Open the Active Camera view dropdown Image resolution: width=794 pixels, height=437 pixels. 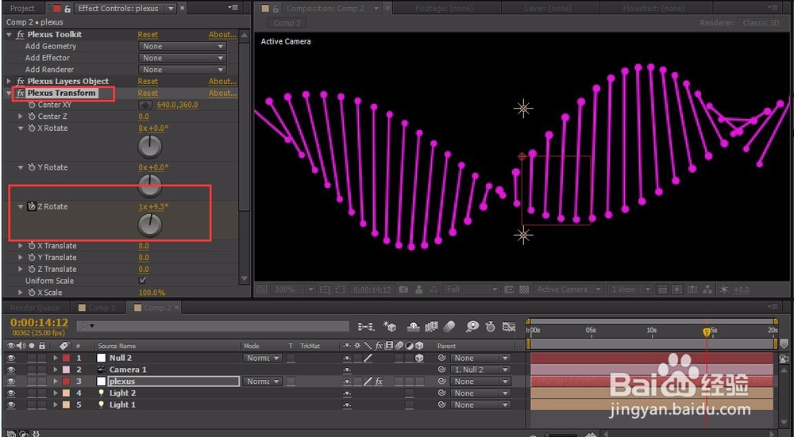569,289
